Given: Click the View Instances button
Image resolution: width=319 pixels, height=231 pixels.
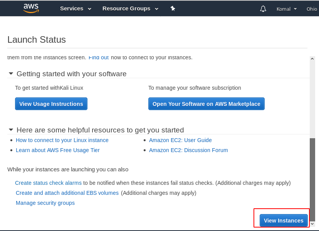Looking at the screenshot, I should point(284,221).
